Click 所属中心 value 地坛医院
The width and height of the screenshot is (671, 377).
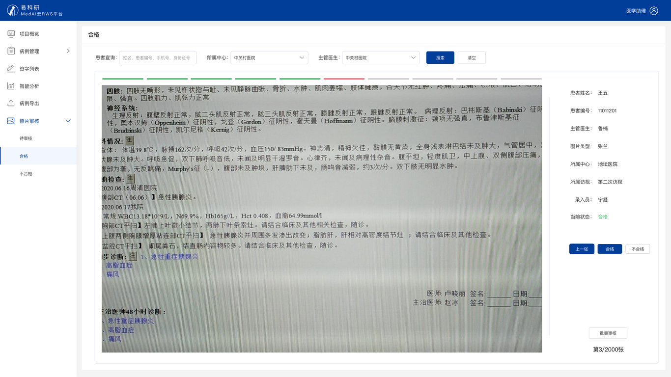[x=608, y=164]
